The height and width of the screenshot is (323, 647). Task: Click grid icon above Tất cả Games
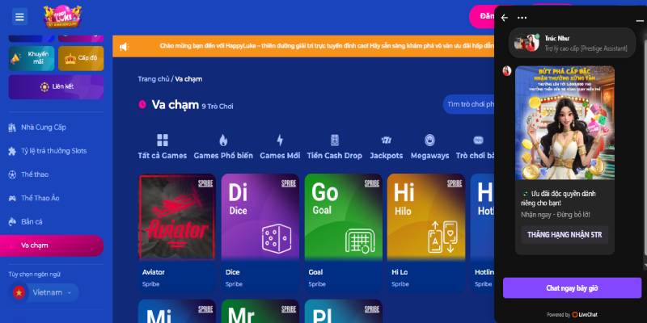163,140
